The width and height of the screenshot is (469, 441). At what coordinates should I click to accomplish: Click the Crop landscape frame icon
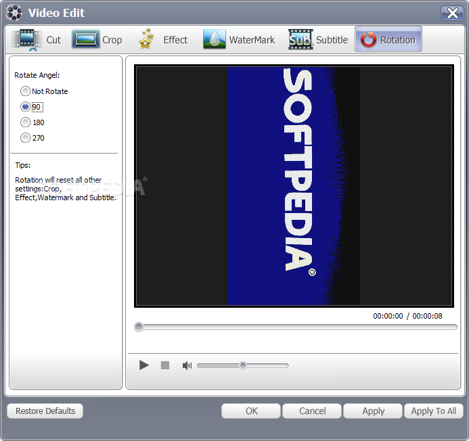coord(85,39)
